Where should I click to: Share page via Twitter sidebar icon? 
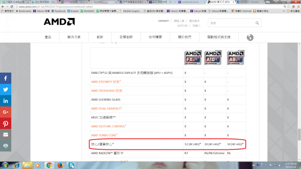[x=5, y=89]
